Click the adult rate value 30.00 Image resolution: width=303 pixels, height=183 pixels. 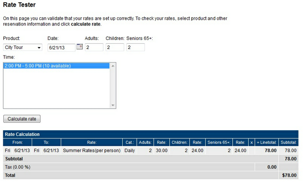[161, 151]
